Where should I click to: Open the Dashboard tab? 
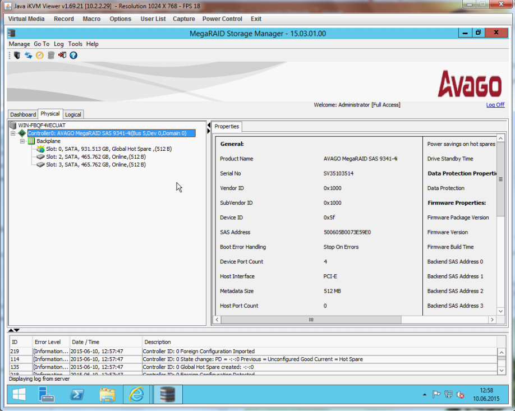pos(23,114)
